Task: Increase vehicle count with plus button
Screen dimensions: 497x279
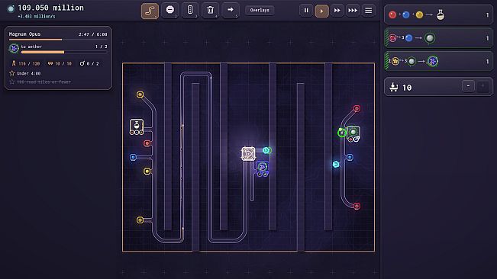Action: pyautogui.click(x=482, y=86)
